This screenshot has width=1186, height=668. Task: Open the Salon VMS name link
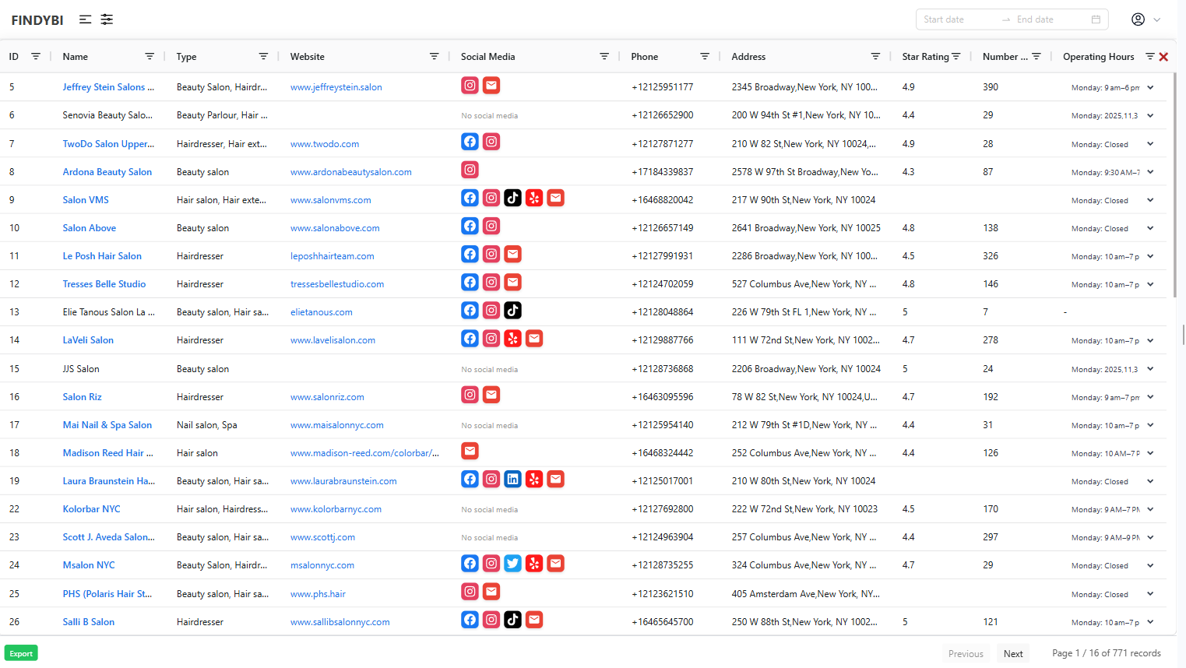86,200
